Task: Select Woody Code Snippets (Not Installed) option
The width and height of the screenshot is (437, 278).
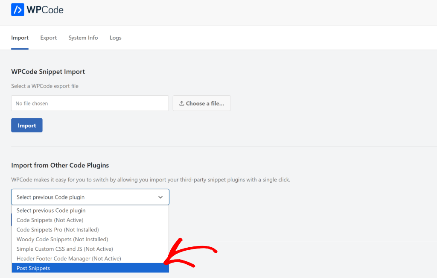Action: (x=90, y=239)
